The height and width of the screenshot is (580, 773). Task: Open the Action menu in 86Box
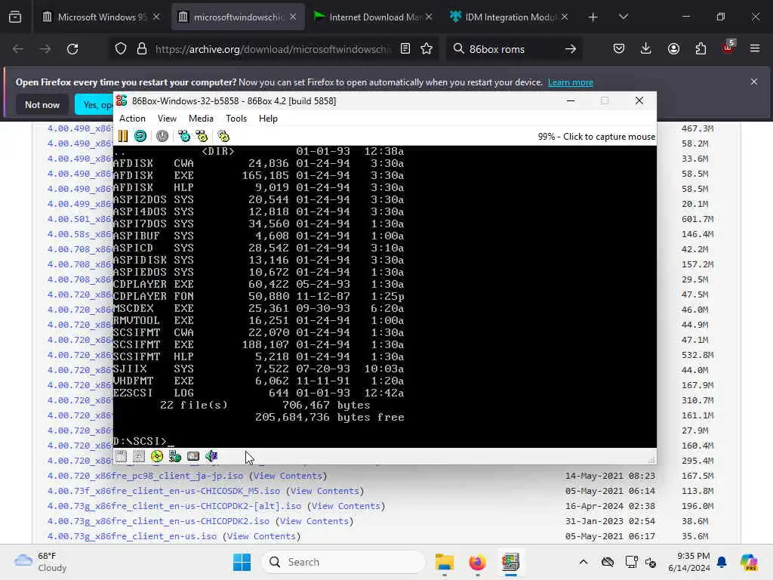132,119
